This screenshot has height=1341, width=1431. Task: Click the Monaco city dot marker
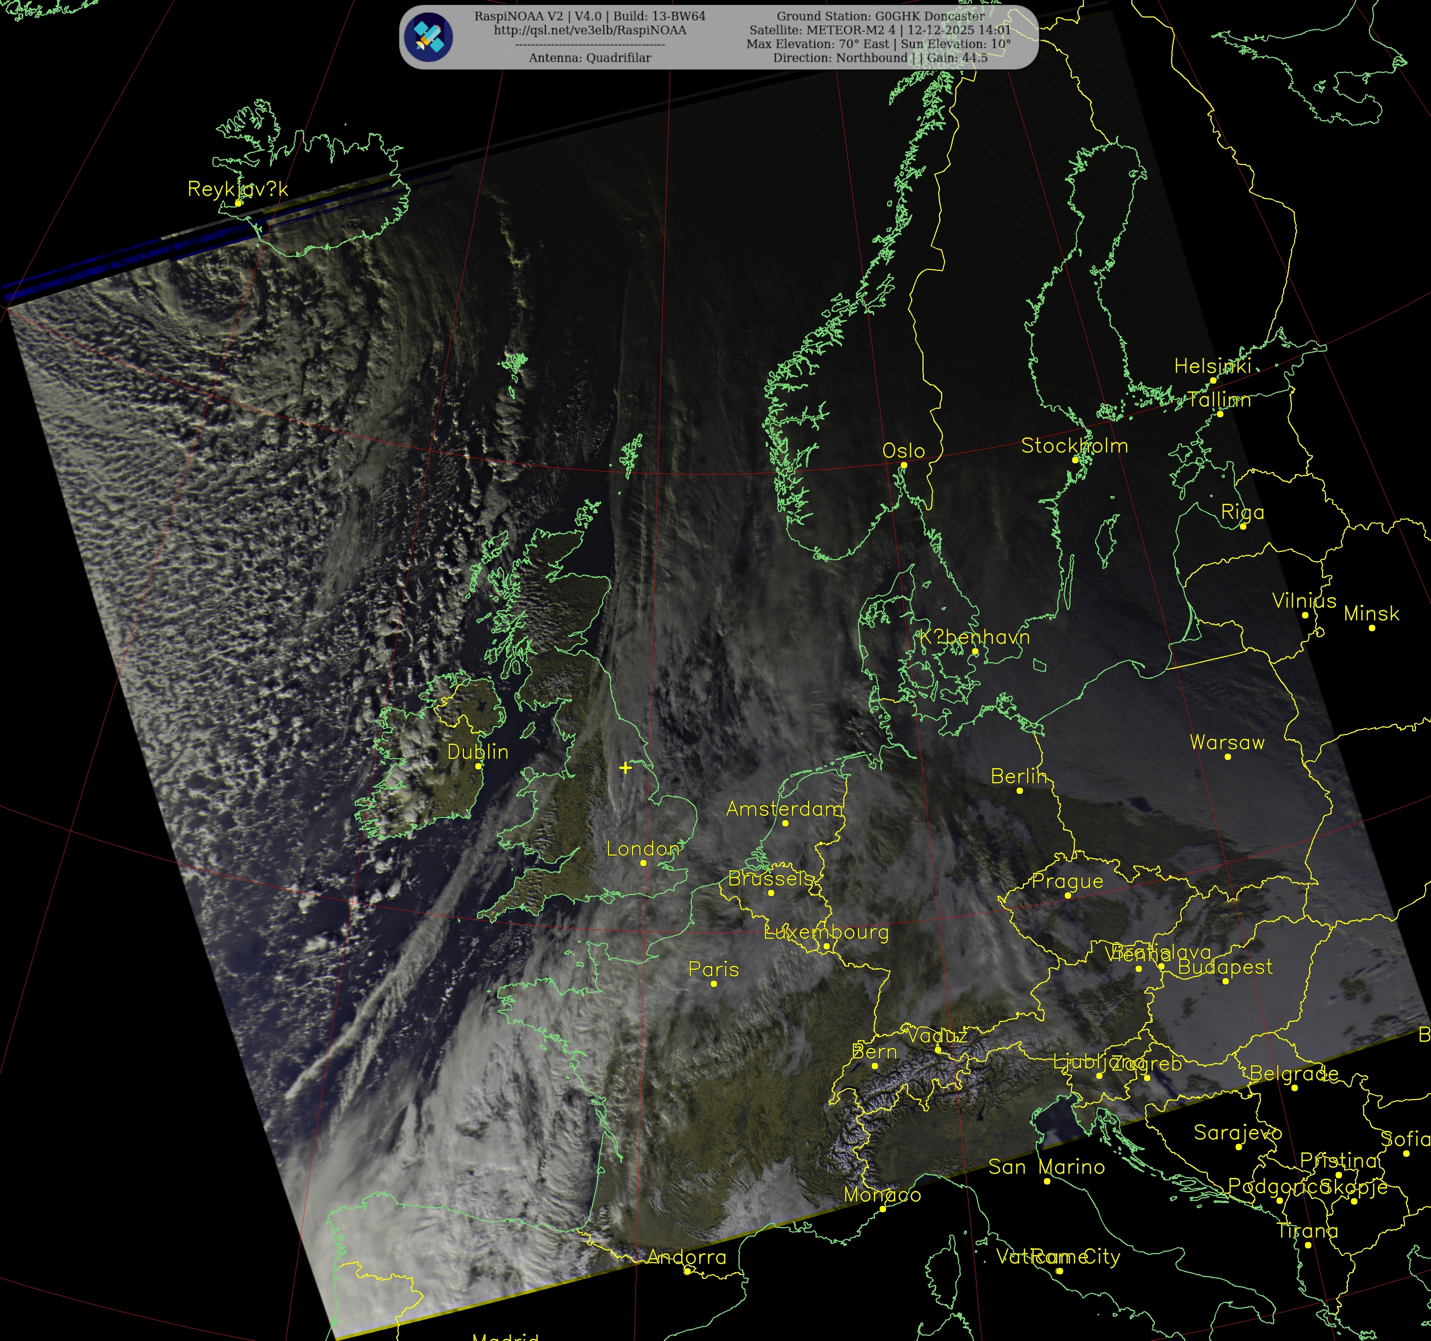tap(882, 1209)
